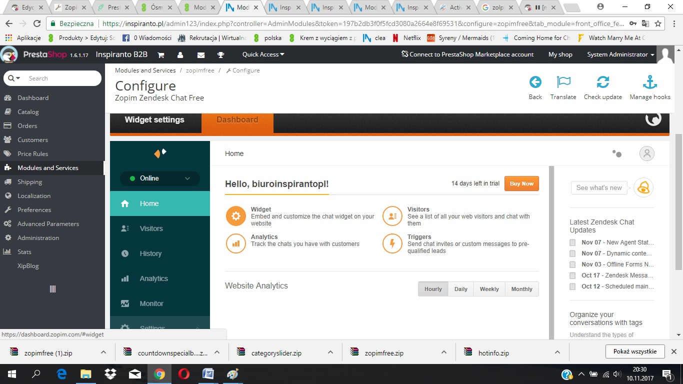
Task: Click the orange Buy Now button
Action: coord(521,183)
